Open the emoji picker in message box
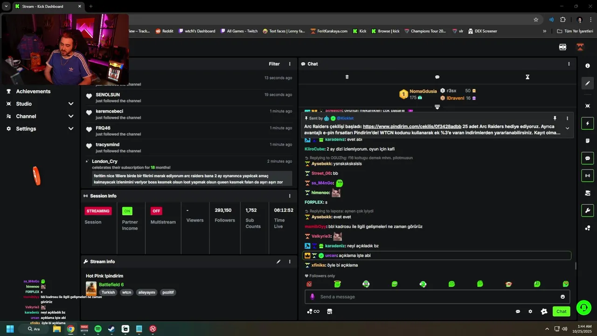 tap(562, 297)
